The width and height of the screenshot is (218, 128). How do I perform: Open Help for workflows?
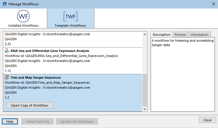tap(10, 122)
